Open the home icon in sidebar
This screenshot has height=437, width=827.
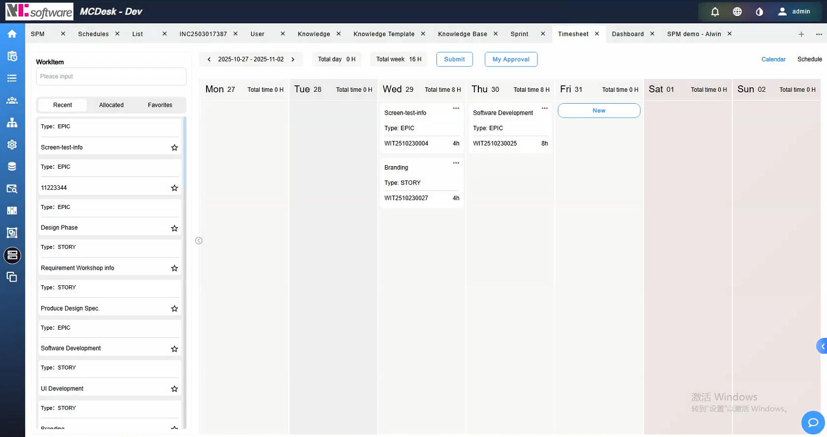point(12,34)
